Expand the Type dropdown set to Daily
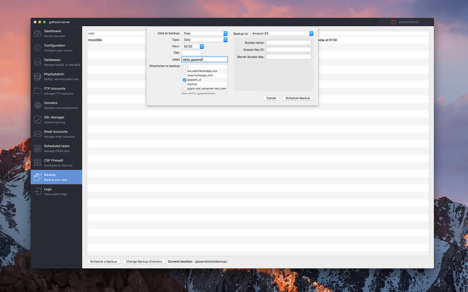 [x=204, y=40]
